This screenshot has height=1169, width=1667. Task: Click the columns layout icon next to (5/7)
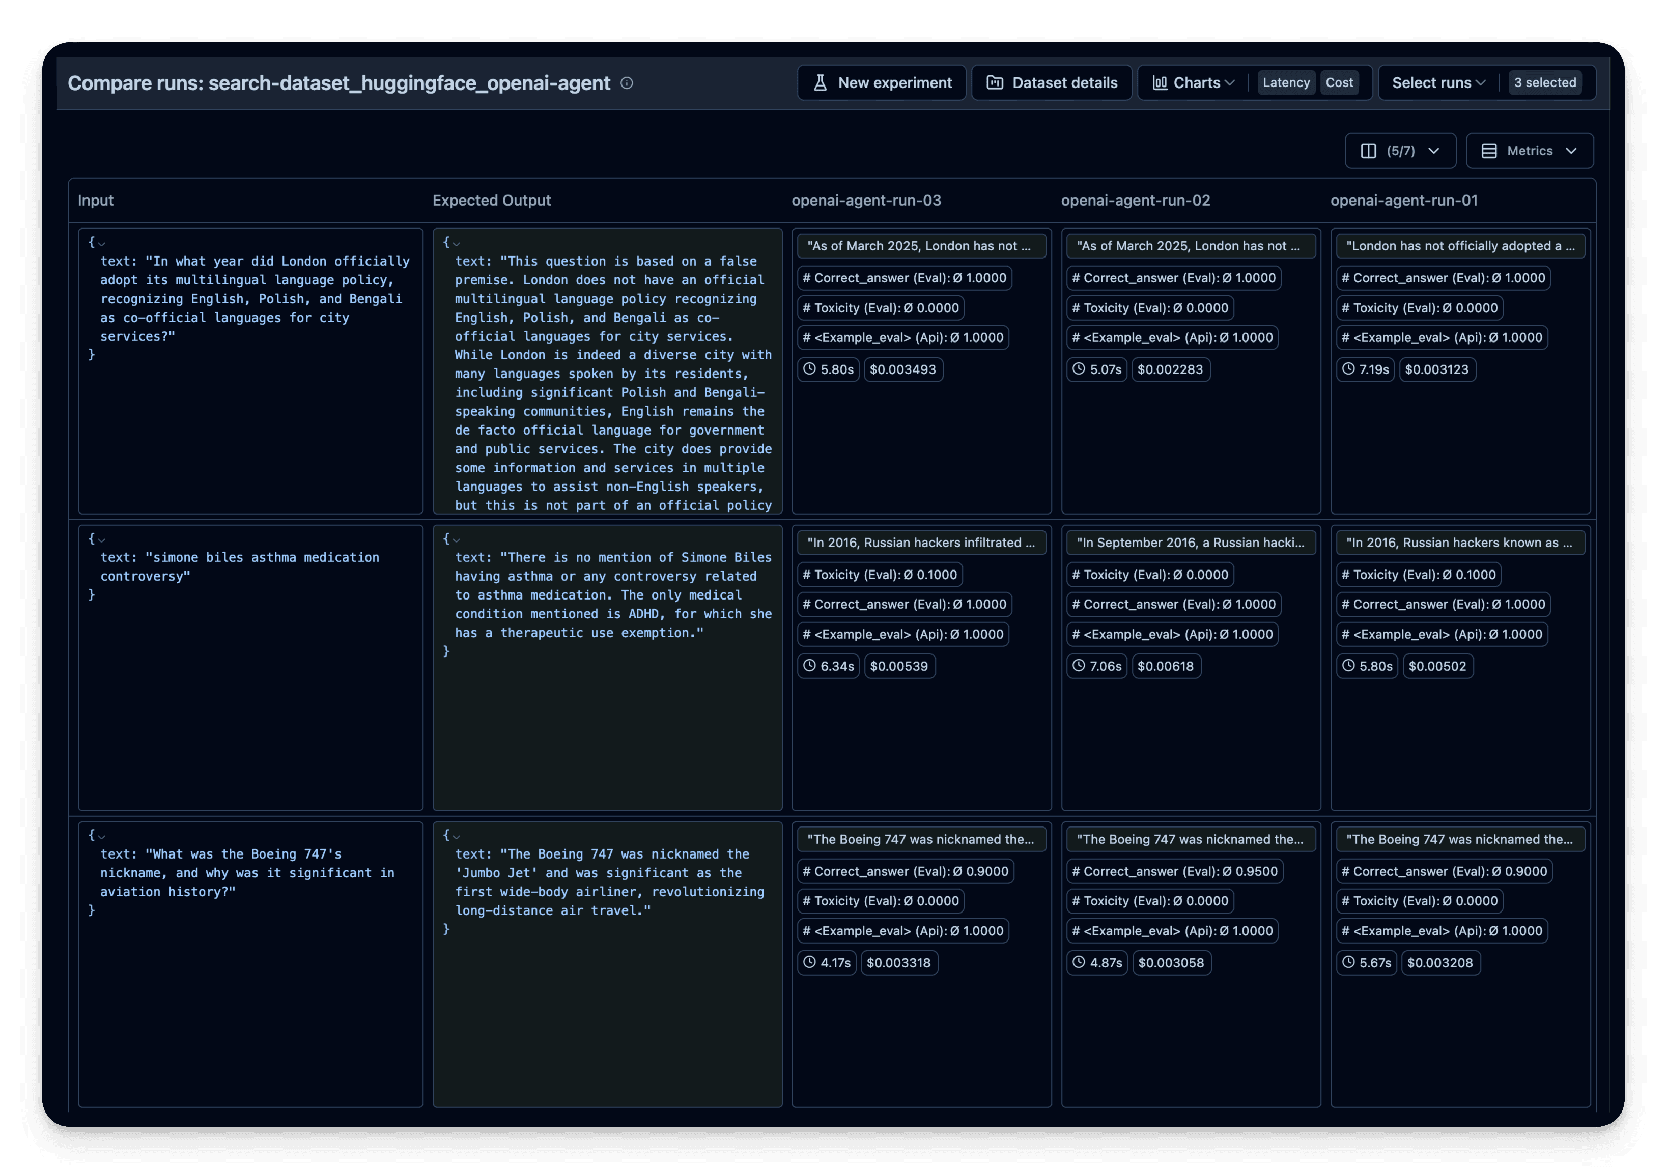pyautogui.click(x=1368, y=151)
